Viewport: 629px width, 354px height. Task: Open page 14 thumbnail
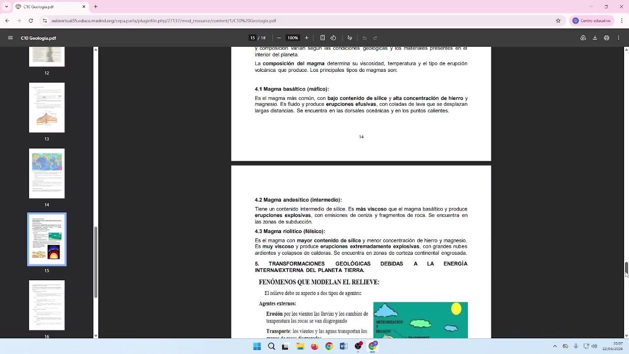pos(47,174)
